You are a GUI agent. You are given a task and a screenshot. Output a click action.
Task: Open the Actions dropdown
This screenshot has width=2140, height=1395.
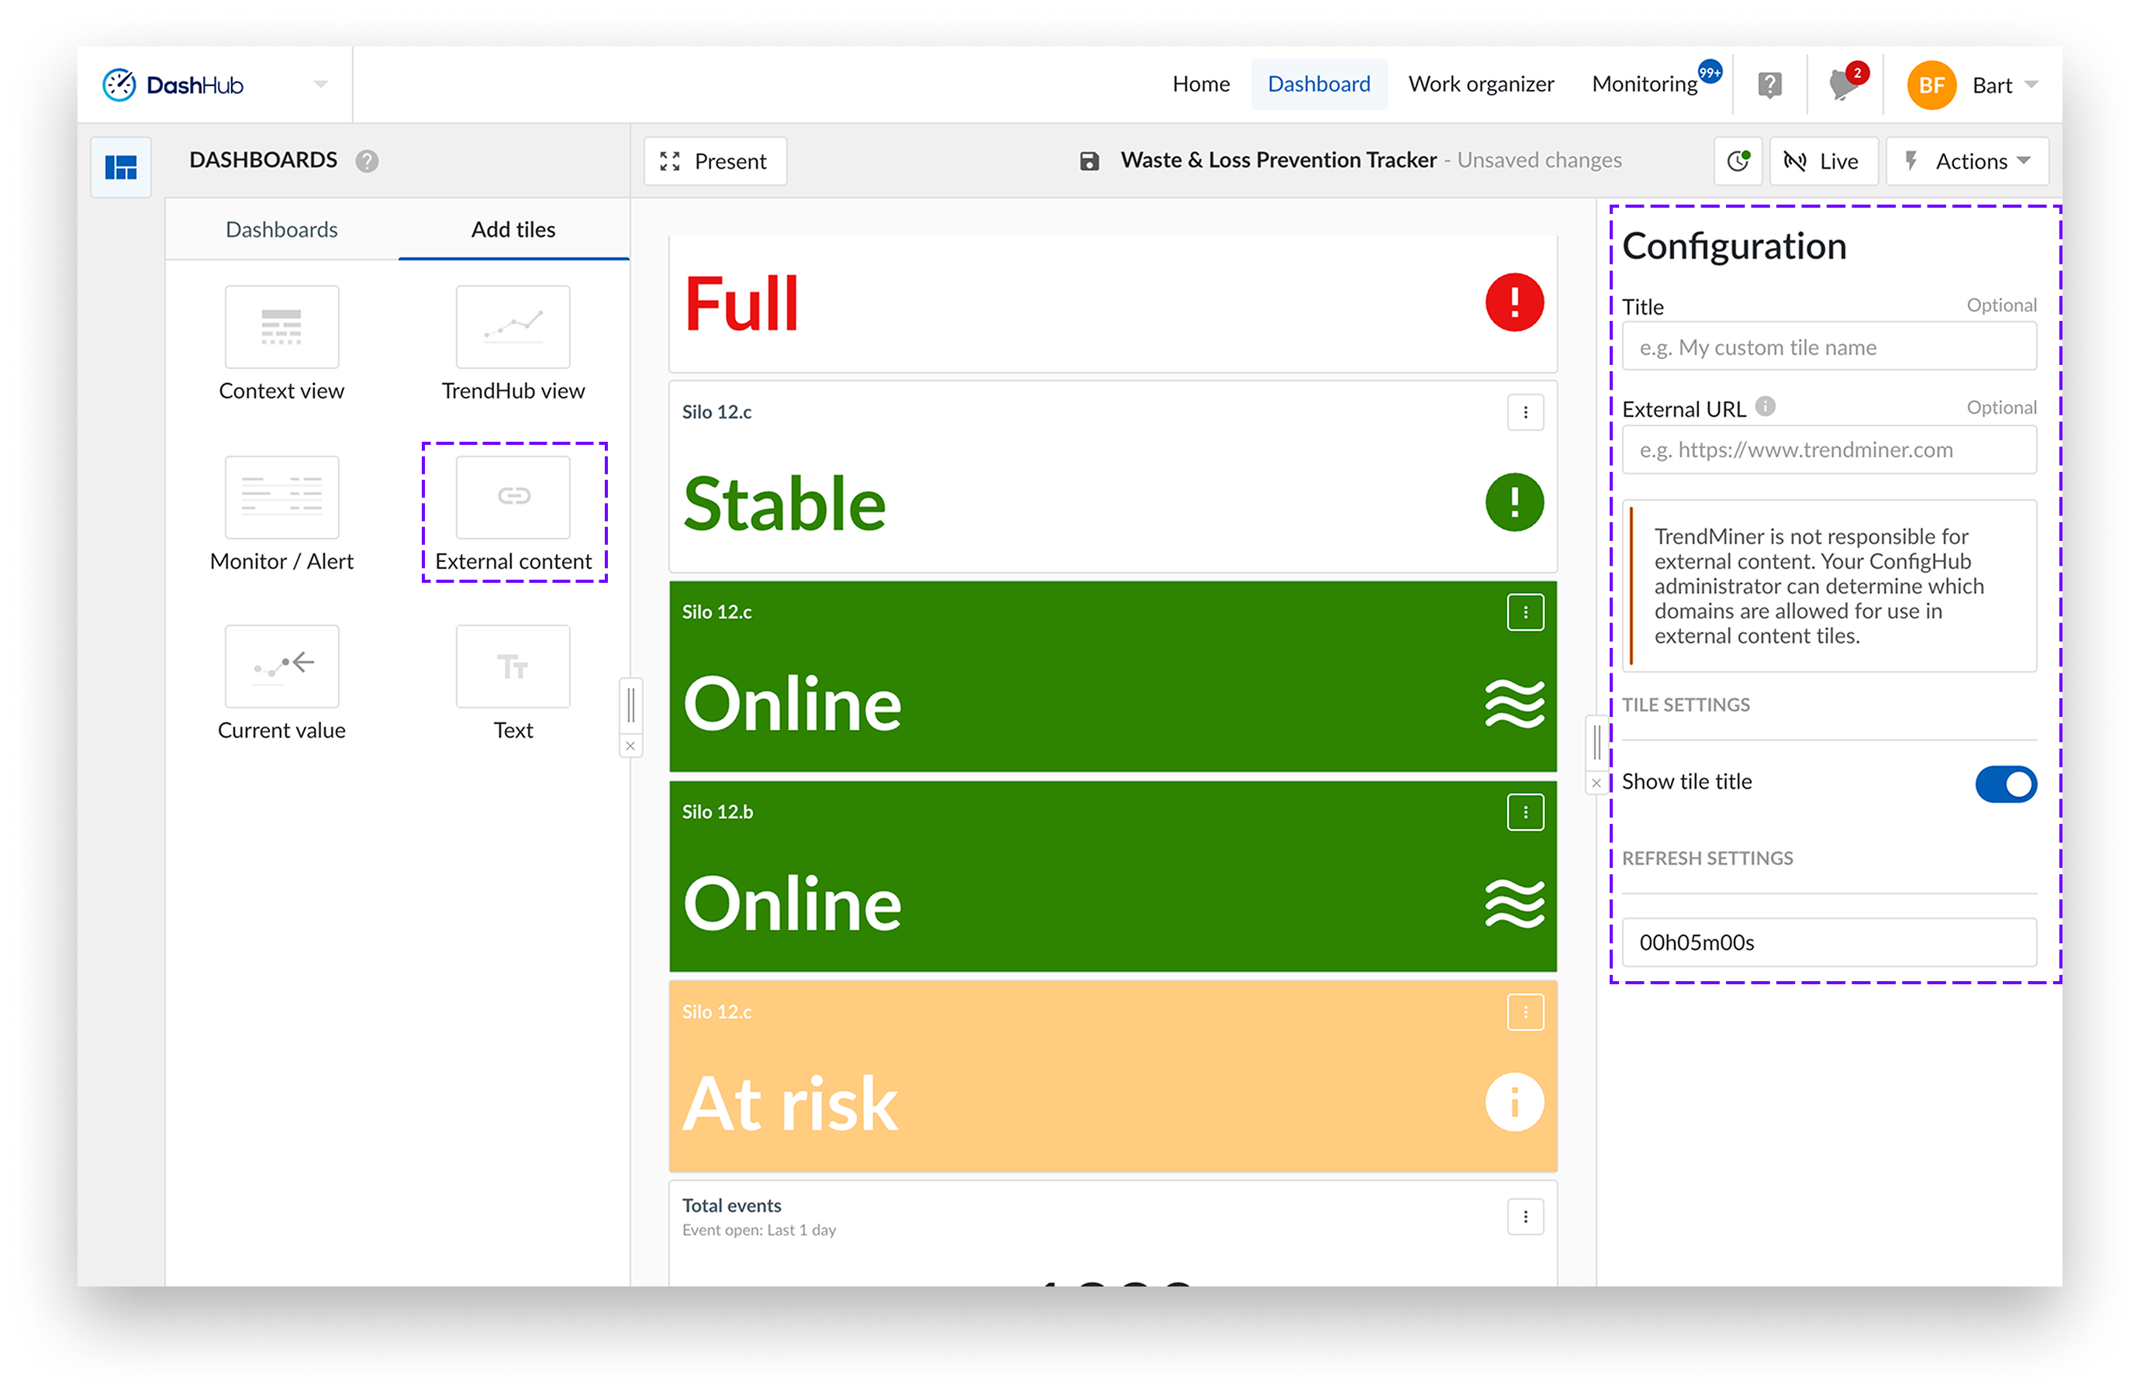click(1966, 161)
